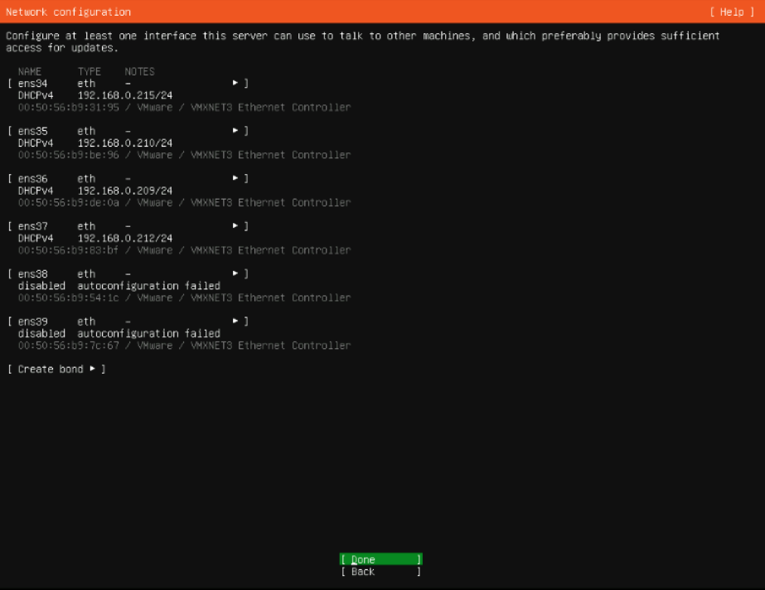765x590 pixels.
Task: Click MAC address 00:50:56:b9:54:1c line
Action: (185, 298)
